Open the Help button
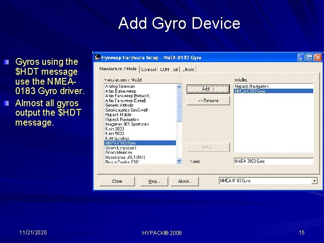The height and width of the screenshot is (243, 324). [x=154, y=181]
